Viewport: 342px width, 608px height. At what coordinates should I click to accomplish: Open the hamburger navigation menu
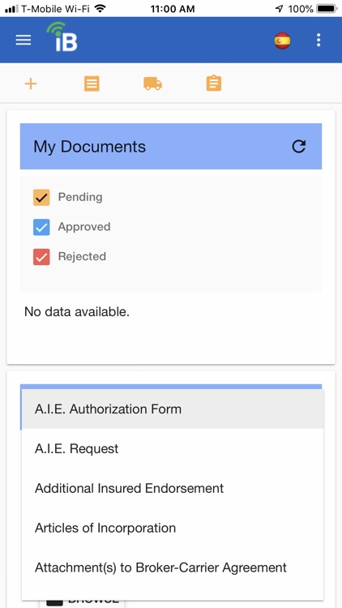tap(24, 40)
